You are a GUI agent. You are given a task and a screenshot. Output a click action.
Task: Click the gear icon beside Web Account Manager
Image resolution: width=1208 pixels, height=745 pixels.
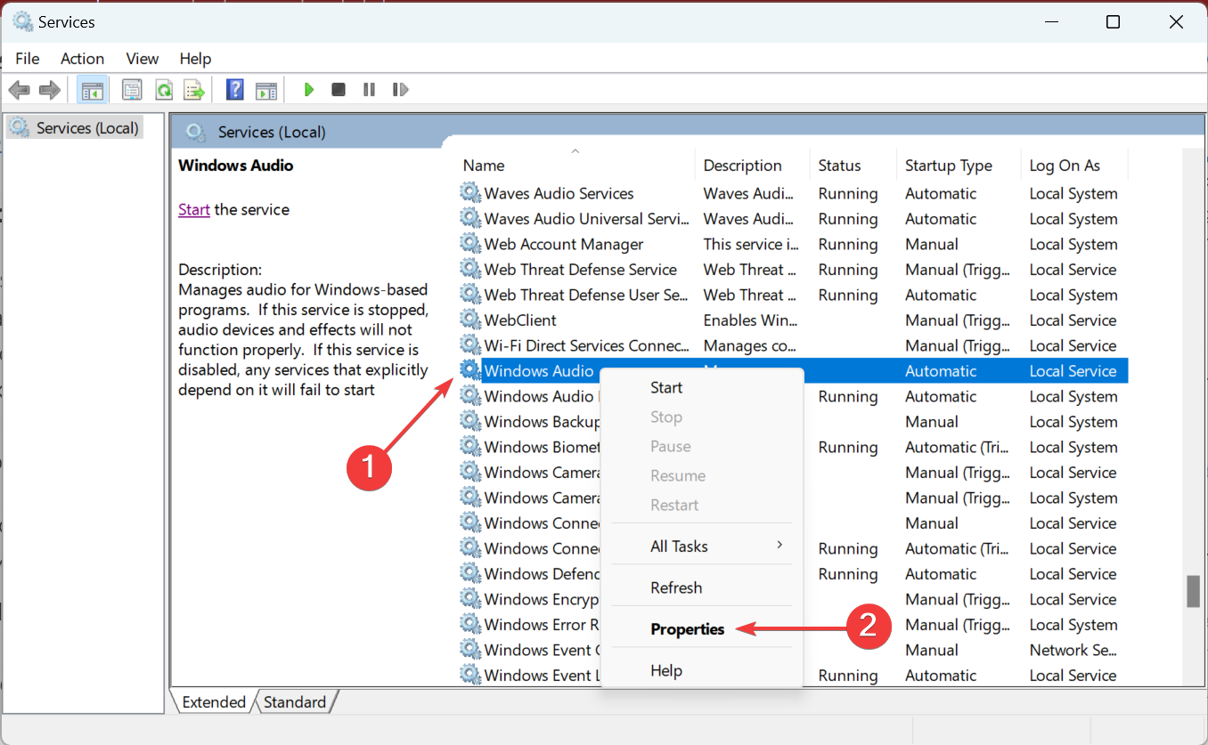pos(469,244)
